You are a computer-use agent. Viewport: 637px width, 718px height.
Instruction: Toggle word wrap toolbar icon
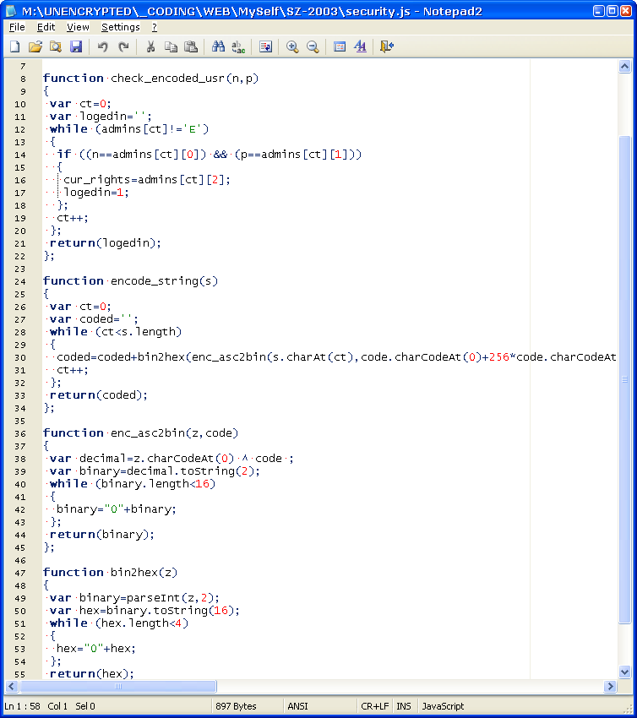pyautogui.click(x=265, y=46)
